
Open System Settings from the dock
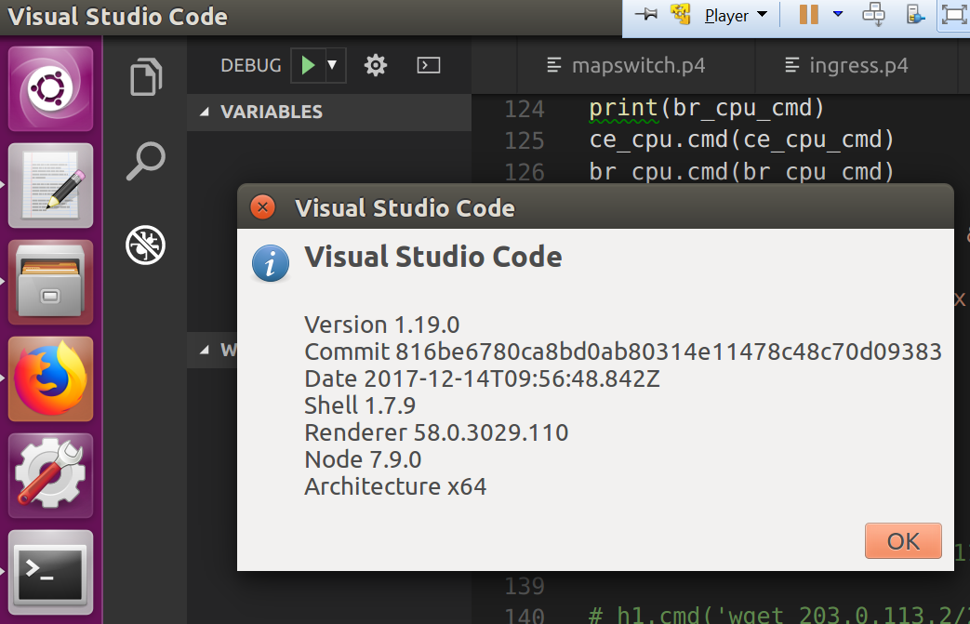click(51, 475)
